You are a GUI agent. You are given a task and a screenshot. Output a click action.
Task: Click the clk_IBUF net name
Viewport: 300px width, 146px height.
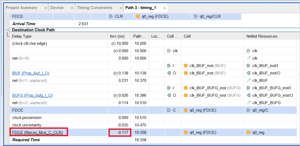pyautogui.click(x=260, y=81)
